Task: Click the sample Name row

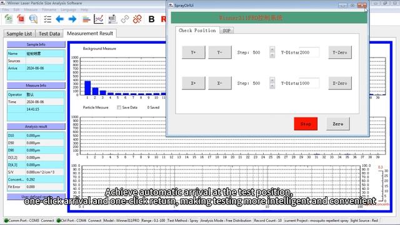Action: pos(36,54)
